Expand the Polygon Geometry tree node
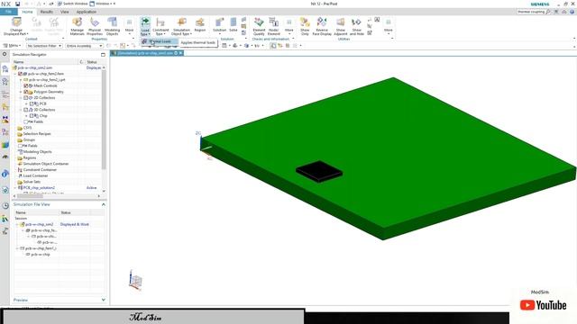 pyautogui.click(x=21, y=92)
